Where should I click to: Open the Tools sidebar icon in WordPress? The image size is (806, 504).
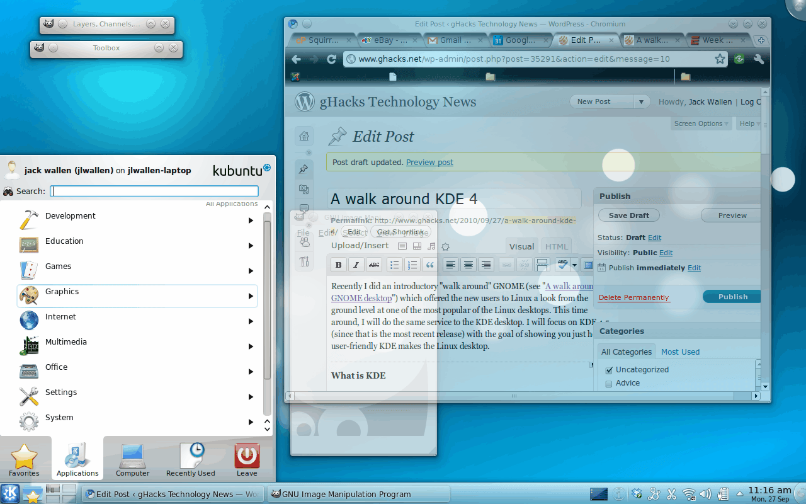click(x=304, y=261)
